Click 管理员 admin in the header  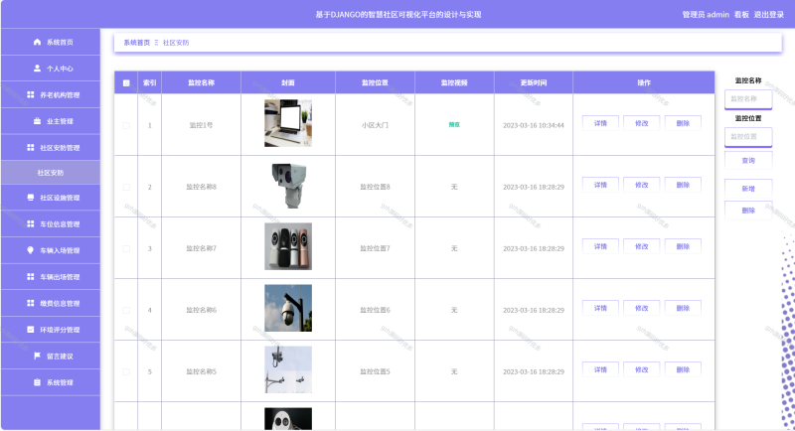point(706,15)
